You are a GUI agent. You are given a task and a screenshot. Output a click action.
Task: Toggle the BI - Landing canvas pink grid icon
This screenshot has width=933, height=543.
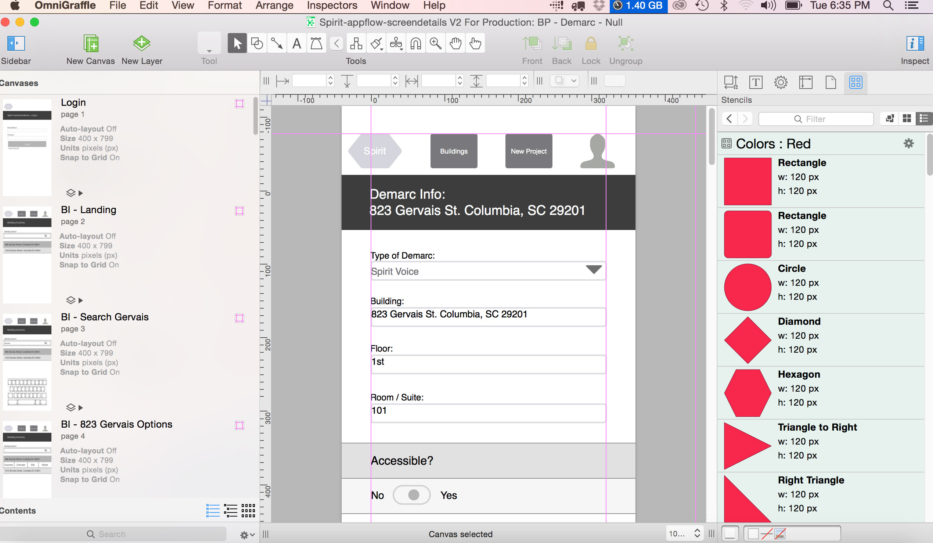239,211
